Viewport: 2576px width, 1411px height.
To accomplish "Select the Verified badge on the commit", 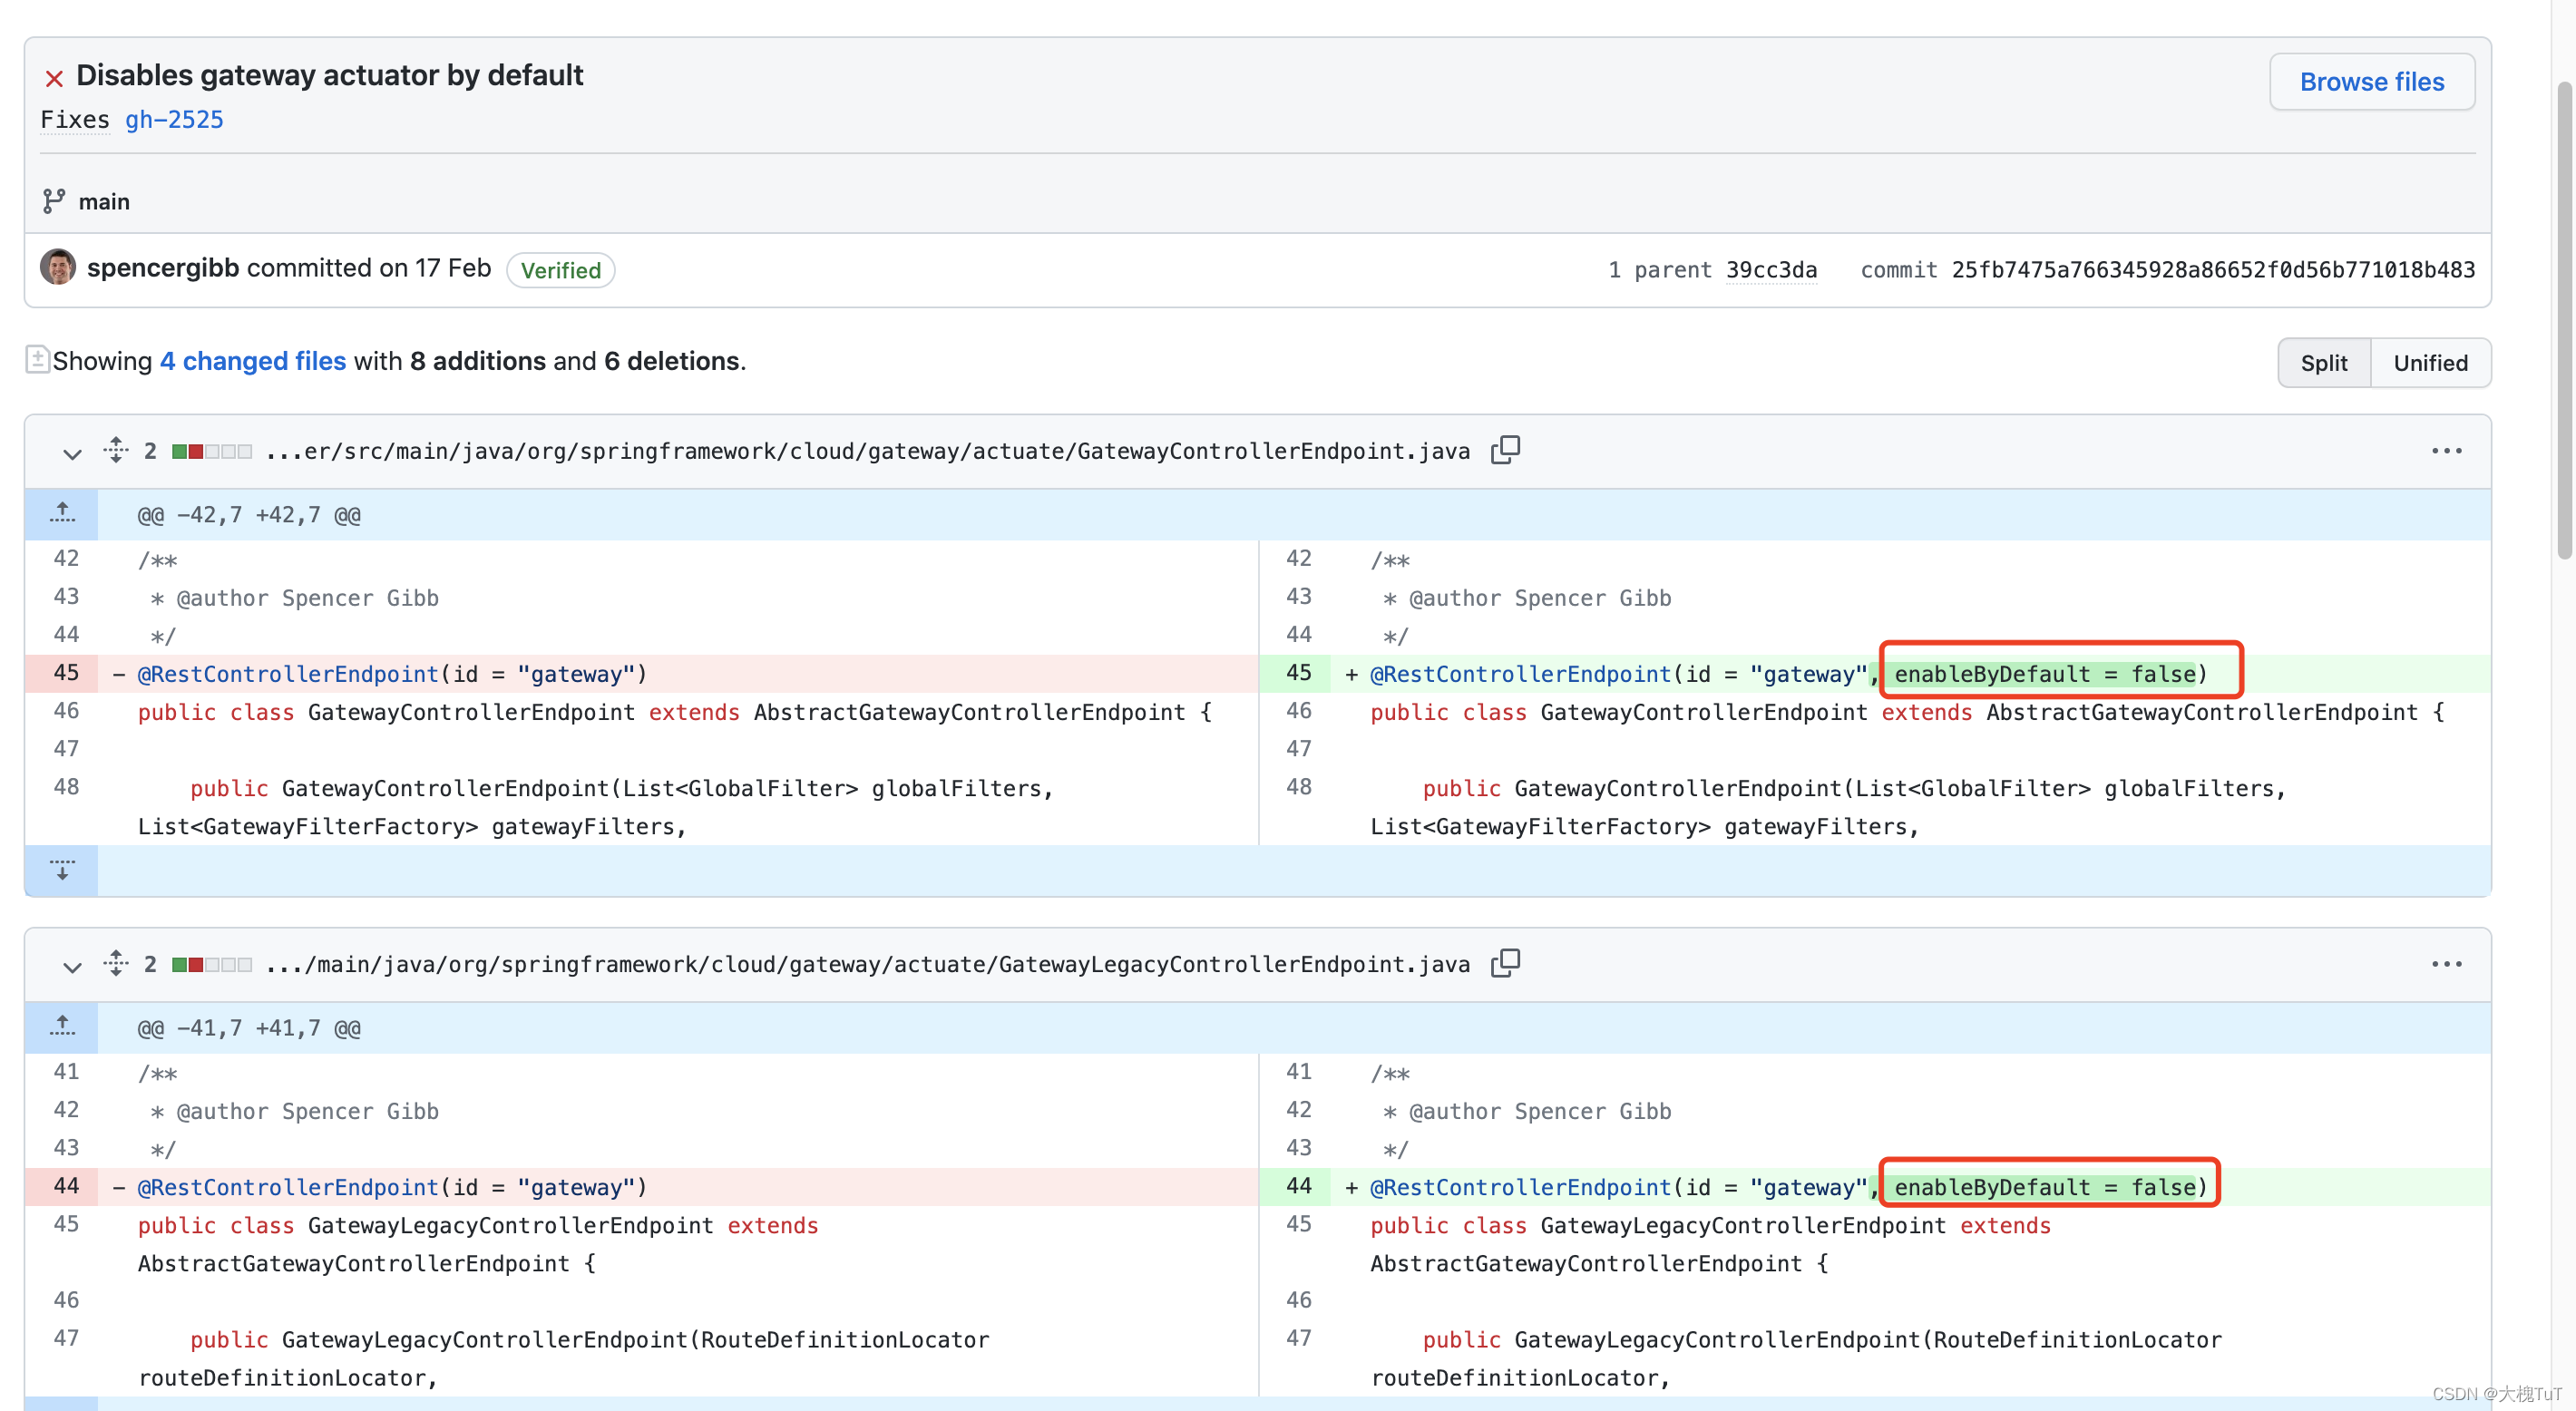I will [560, 269].
